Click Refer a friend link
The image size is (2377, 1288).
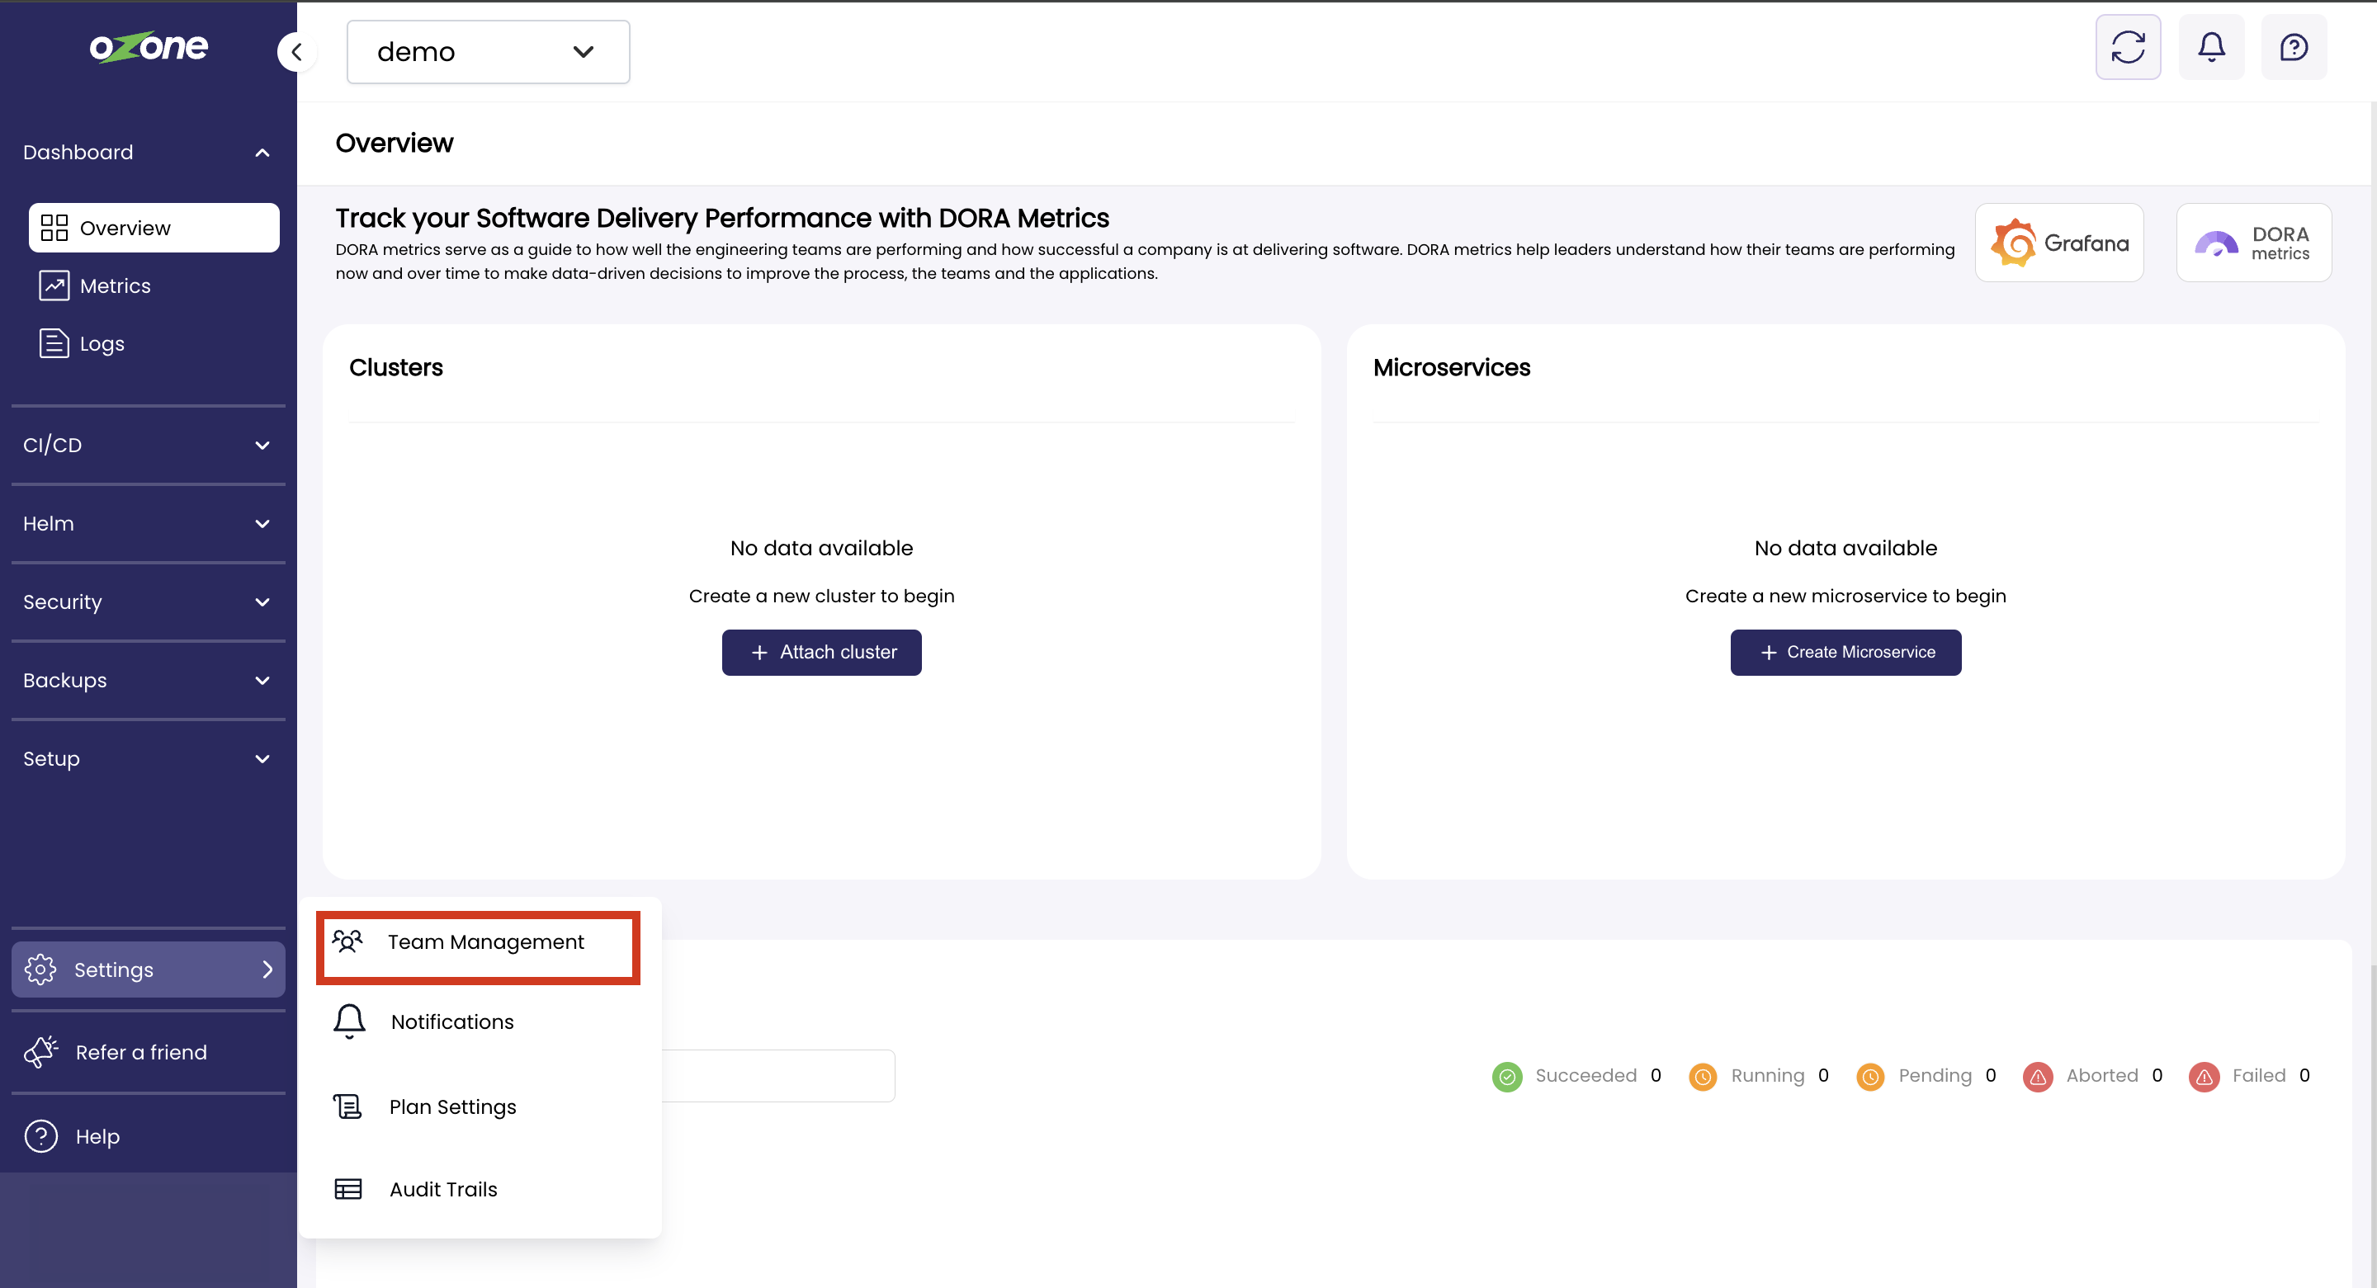tap(140, 1052)
